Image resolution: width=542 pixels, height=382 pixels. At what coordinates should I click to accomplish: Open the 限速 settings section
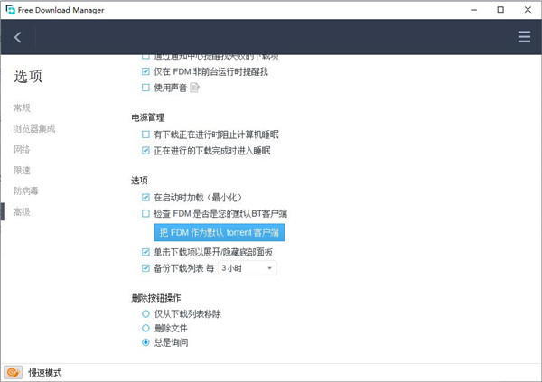coord(22,170)
